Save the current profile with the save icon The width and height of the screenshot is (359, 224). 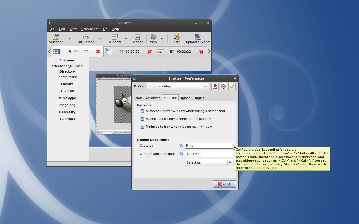tap(215, 87)
